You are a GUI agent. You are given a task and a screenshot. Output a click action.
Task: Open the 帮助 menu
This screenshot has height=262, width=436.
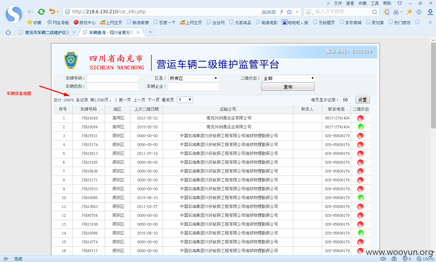[387, 3]
